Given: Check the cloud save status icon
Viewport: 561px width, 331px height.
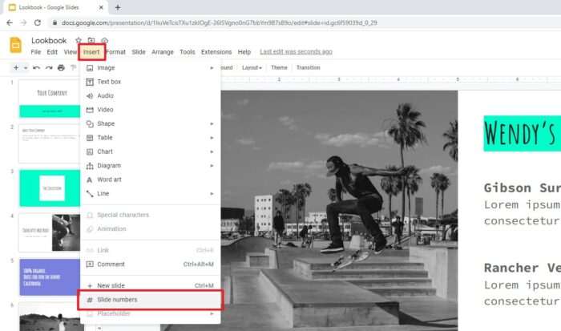Looking at the screenshot, I should [x=104, y=40].
